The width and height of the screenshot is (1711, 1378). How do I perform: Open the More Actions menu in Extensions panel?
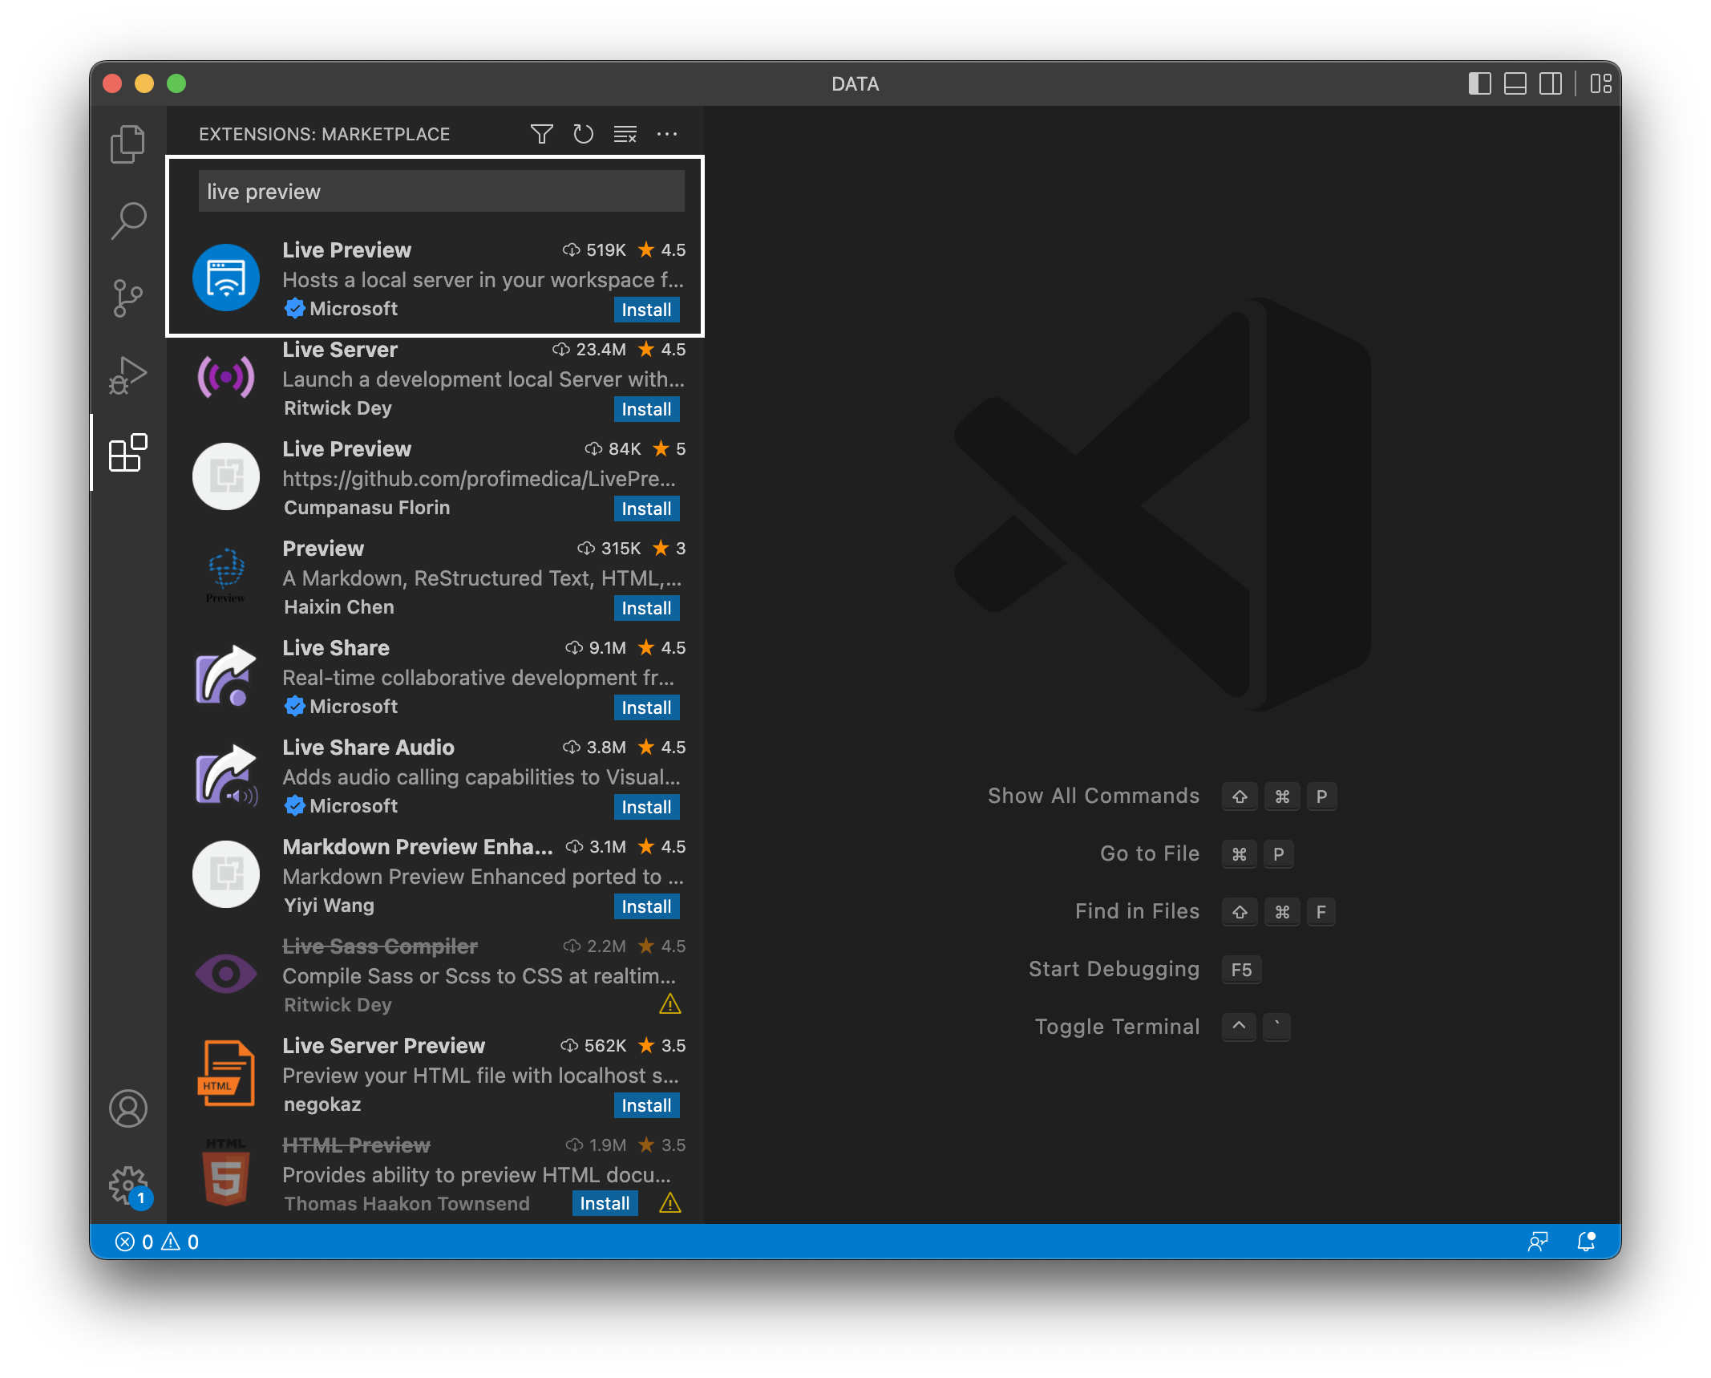tap(667, 133)
